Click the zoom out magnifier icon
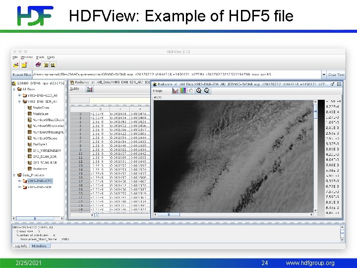Viewport: 357px width, 268px height. point(207,91)
